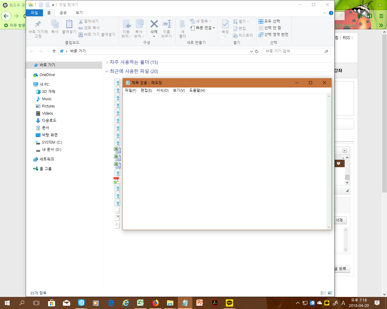This screenshot has height=309, width=387.
Task: Click Invert selection (선택 영역 반전)
Action: pos(274,34)
